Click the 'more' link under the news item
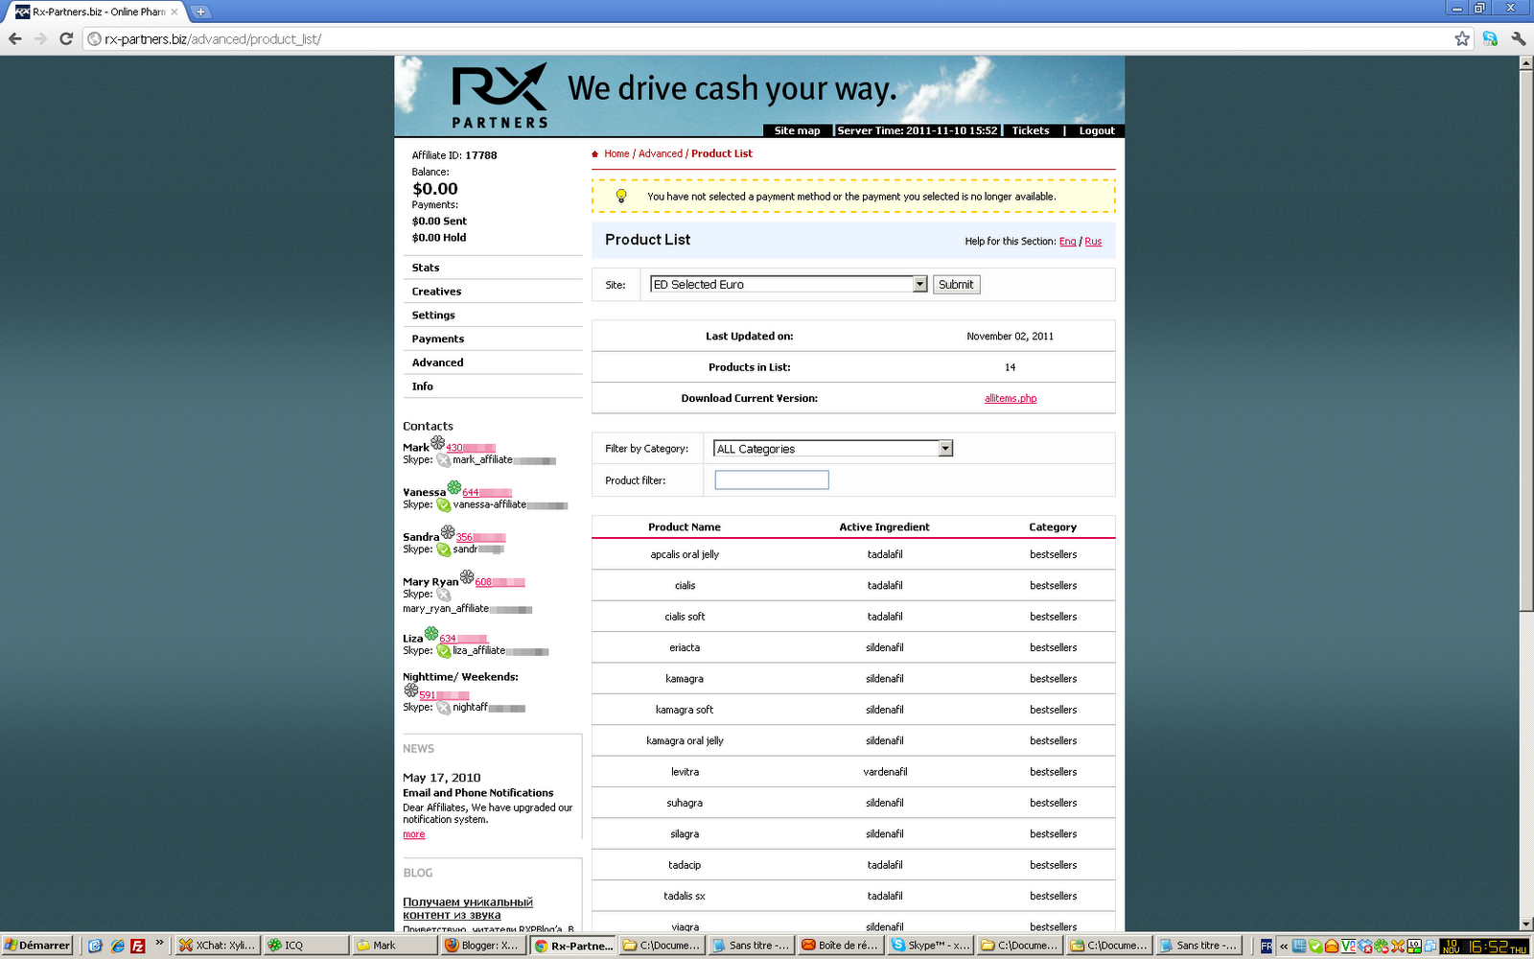Screen dimensions: 1534x959 (x=414, y=834)
